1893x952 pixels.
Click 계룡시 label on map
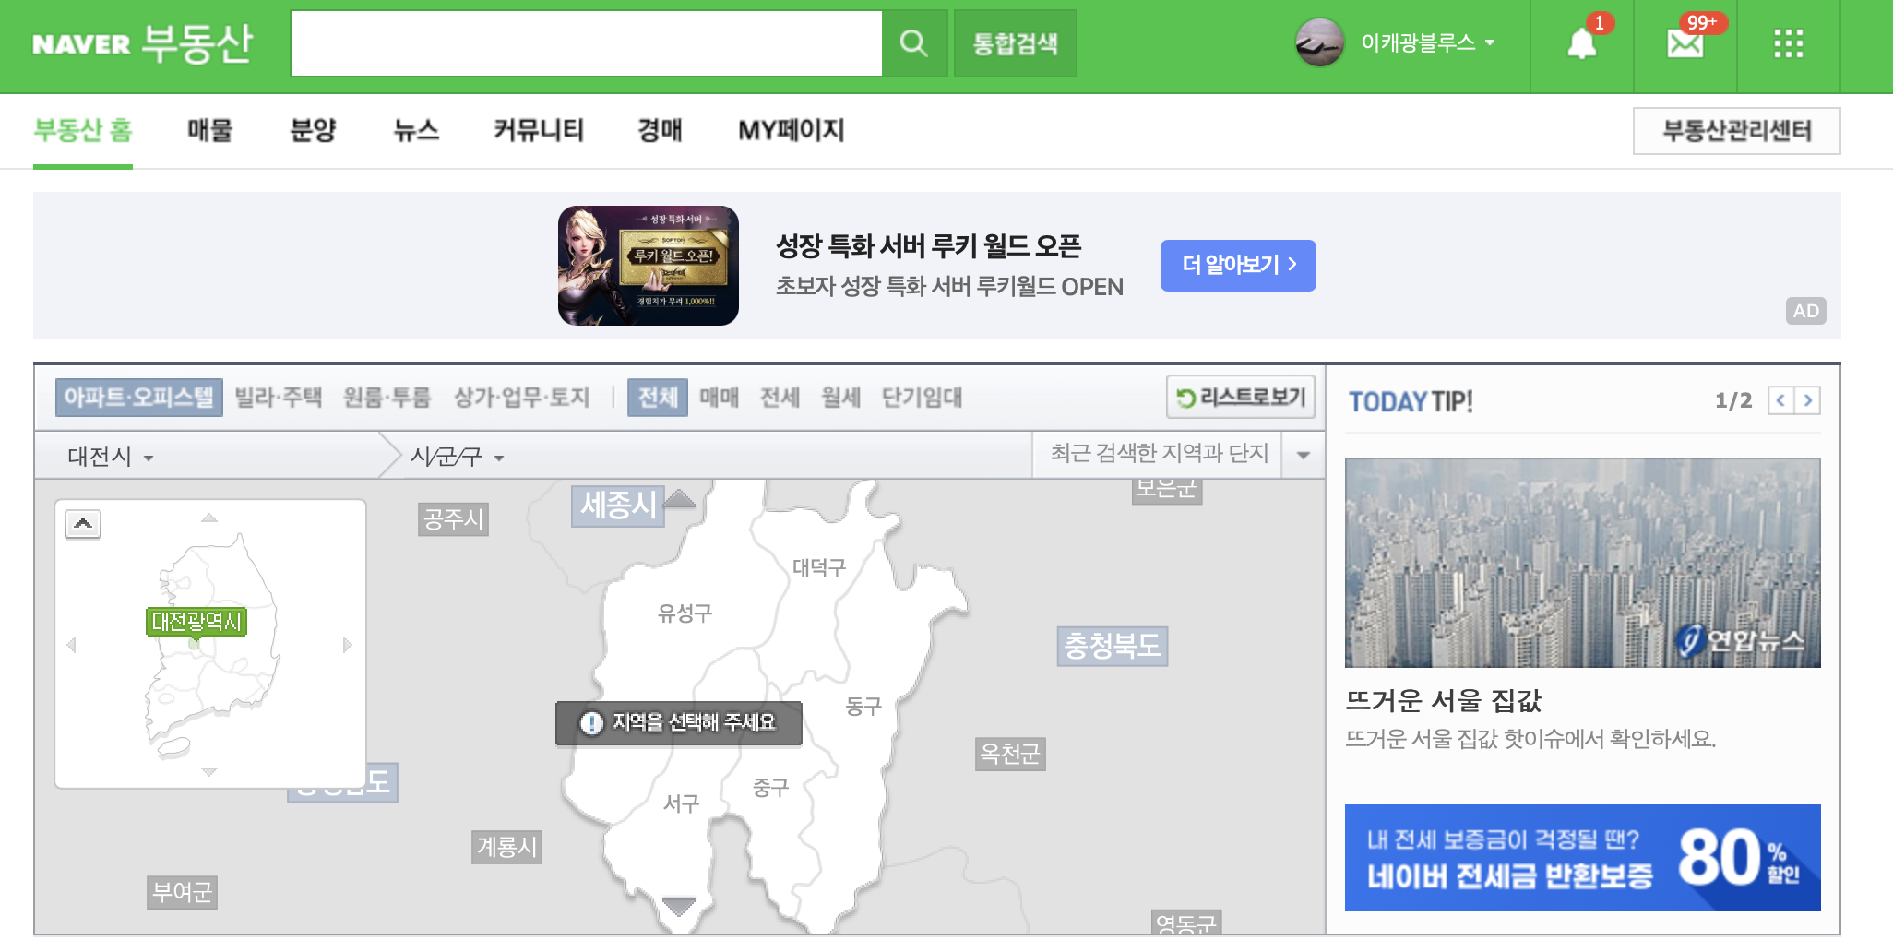point(507,847)
